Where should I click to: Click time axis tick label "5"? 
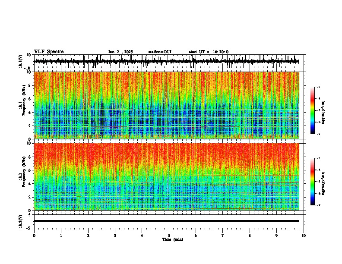169,236
